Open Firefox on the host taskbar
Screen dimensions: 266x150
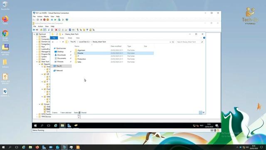click(x=37, y=147)
